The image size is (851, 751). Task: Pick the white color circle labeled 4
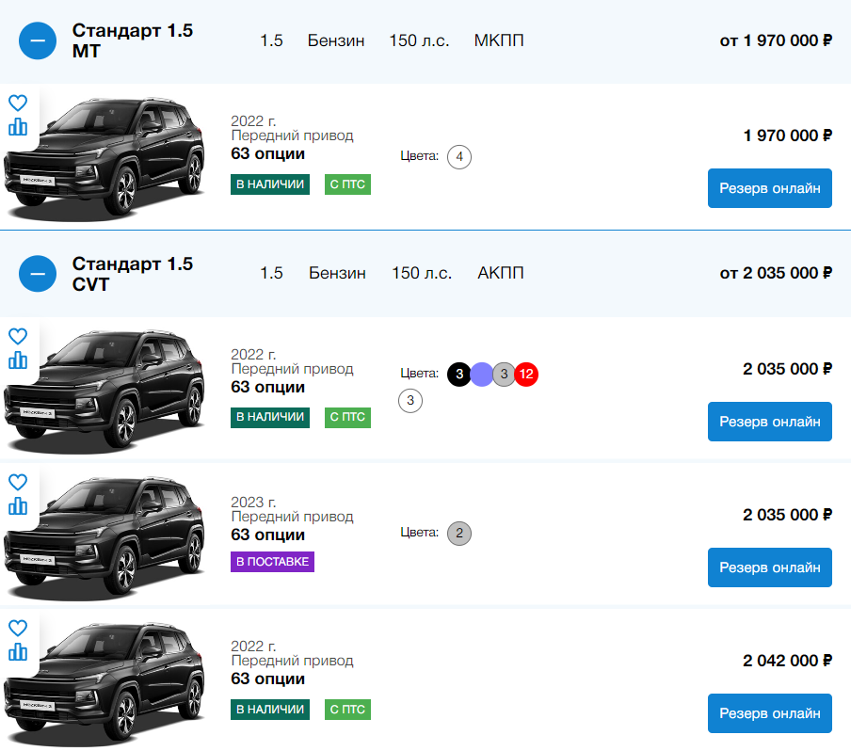coord(458,156)
